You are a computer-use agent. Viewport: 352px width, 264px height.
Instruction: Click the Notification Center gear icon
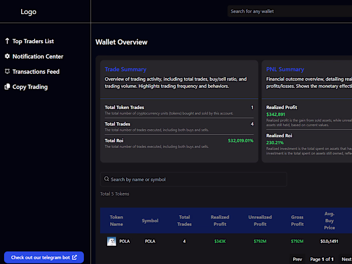7,56
